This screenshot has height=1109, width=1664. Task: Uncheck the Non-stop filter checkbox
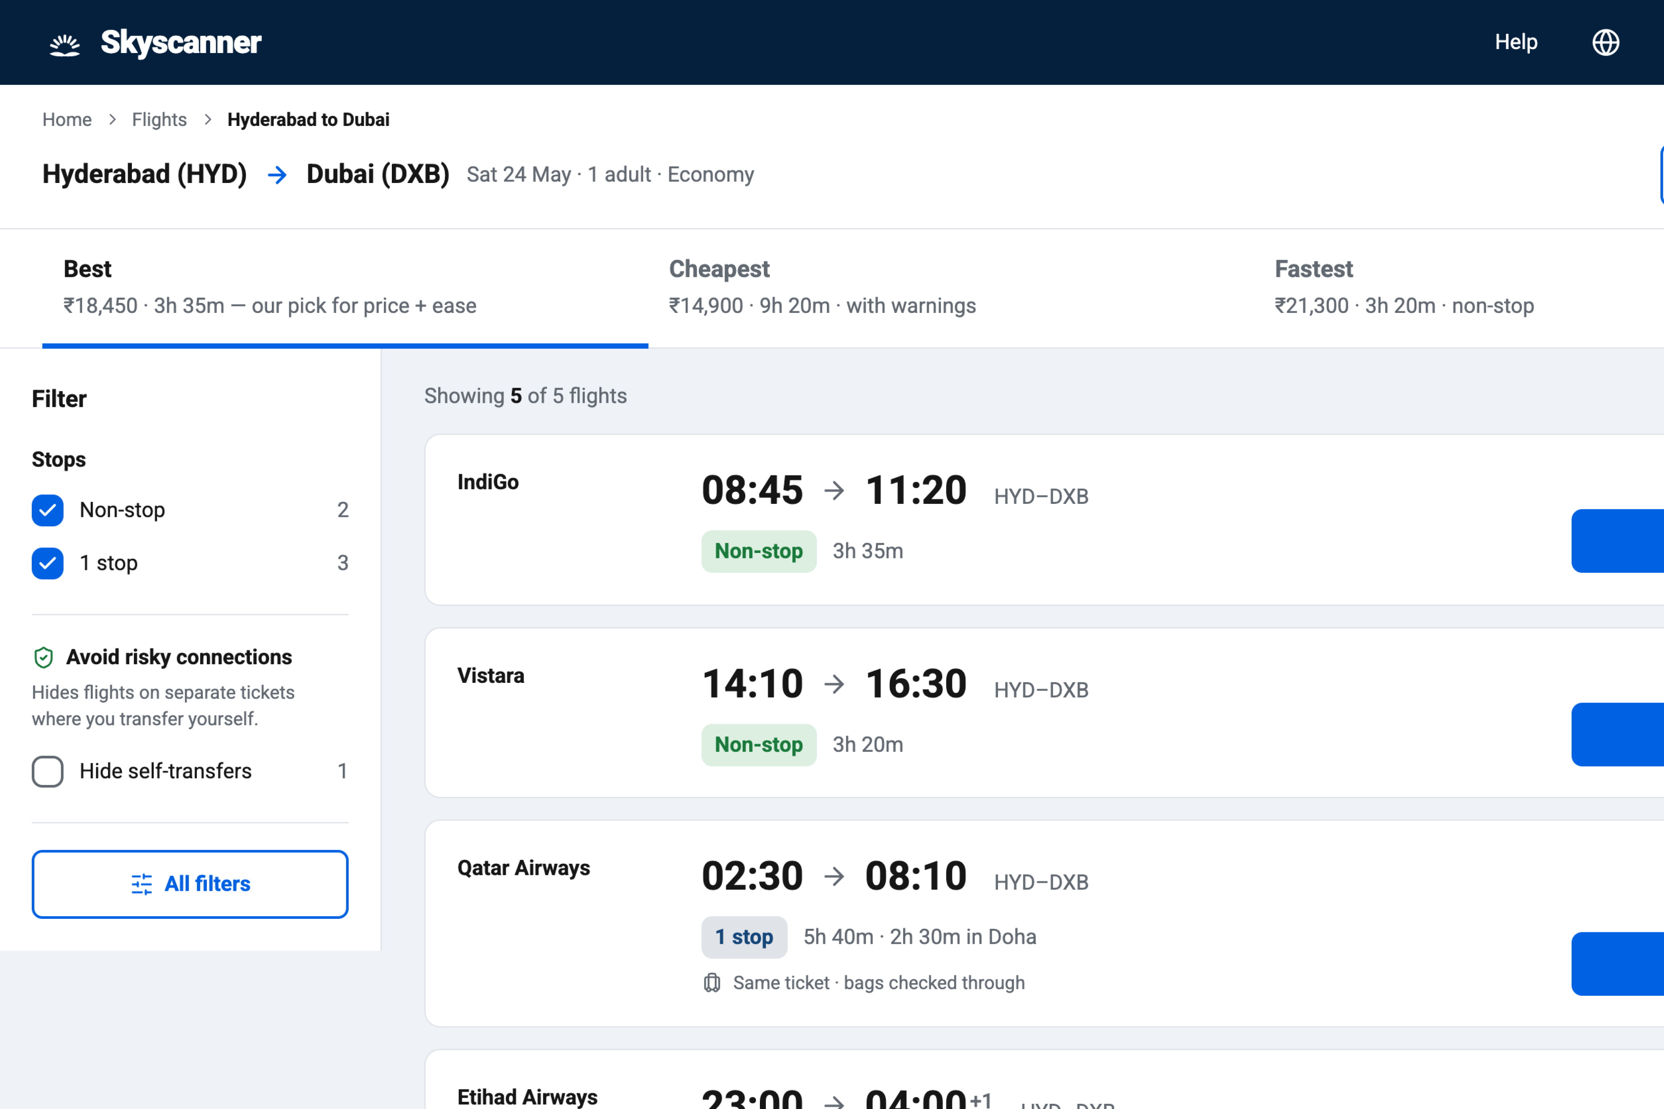pyautogui.click(x=48, y=510)
